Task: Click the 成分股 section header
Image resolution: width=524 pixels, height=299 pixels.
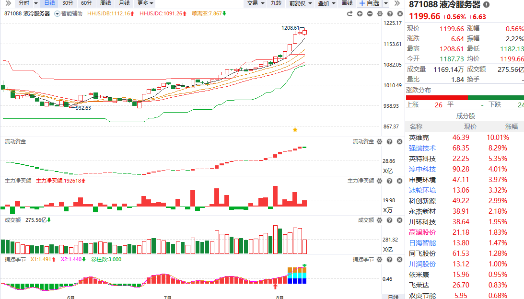Action: point(466,116)
